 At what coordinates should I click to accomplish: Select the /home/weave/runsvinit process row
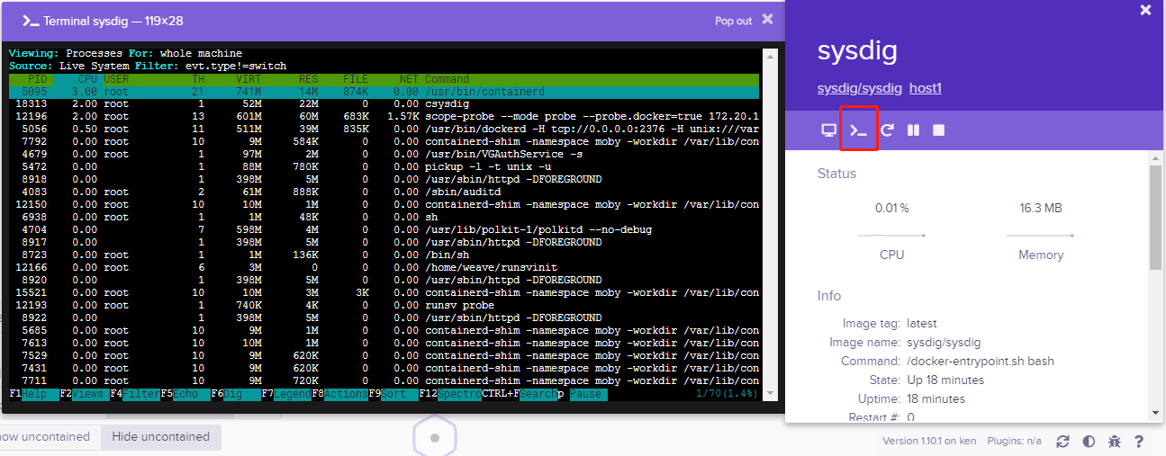(384, 268)
